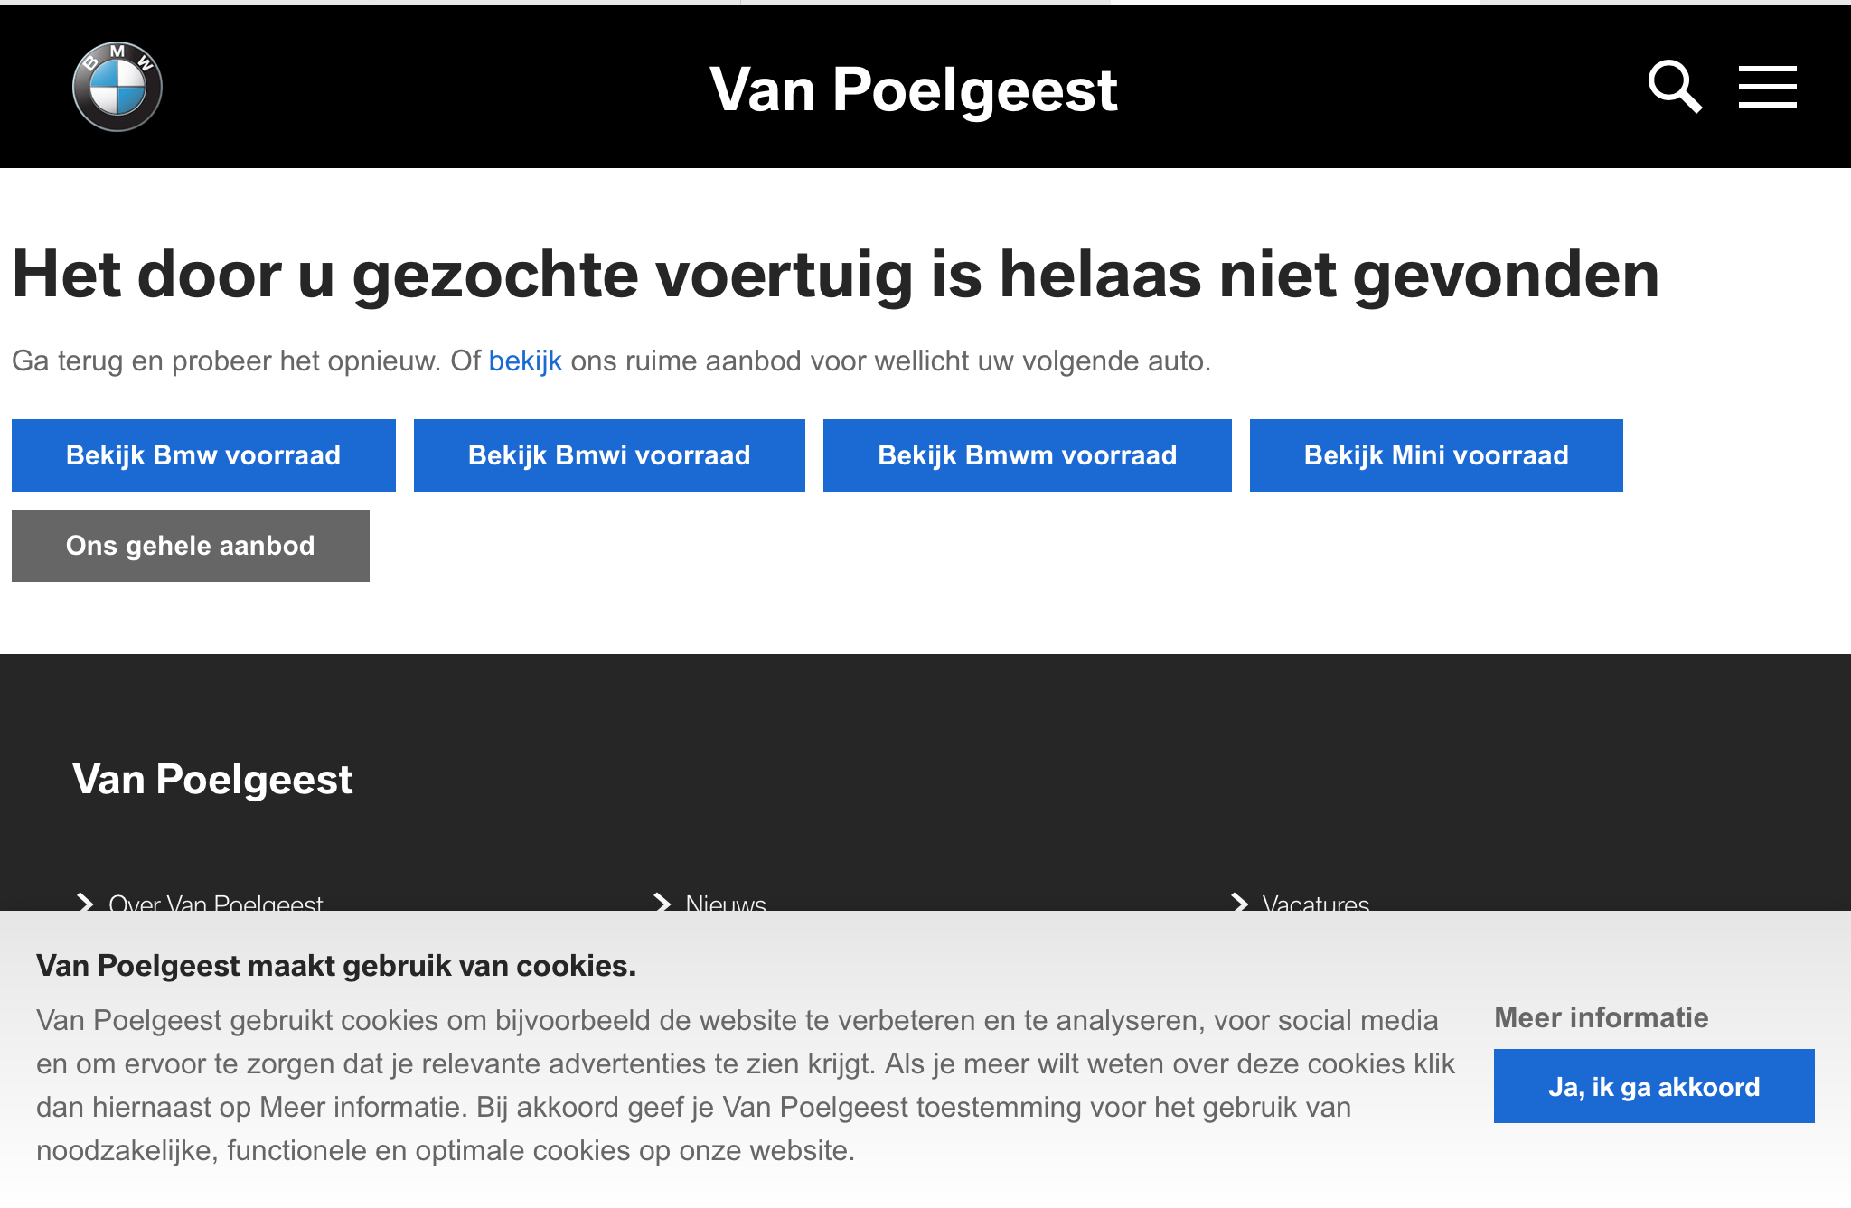Open the Nieuws footer link
Viewport: 1851px width, 1208px height.
click(726, 902)
